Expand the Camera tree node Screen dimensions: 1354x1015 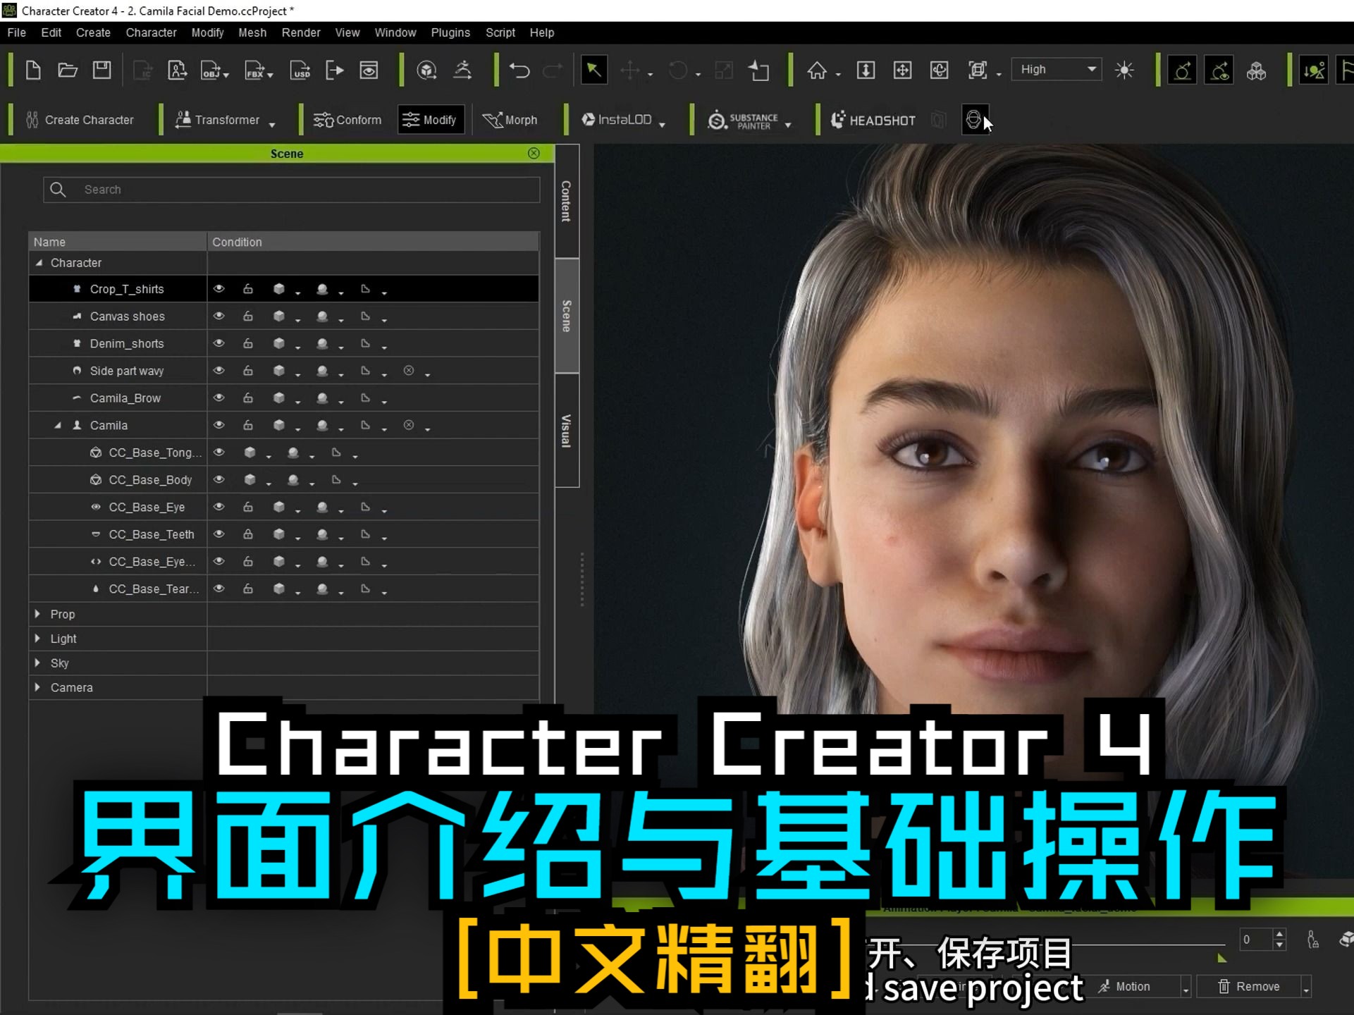37,687
